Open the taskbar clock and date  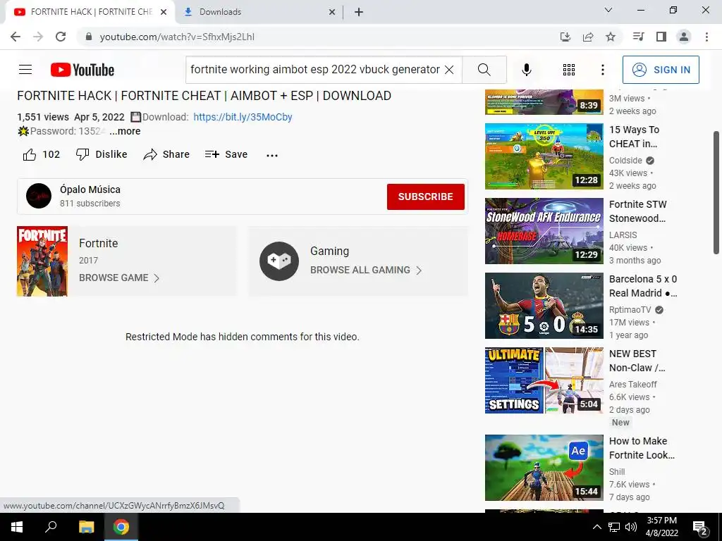661,527
